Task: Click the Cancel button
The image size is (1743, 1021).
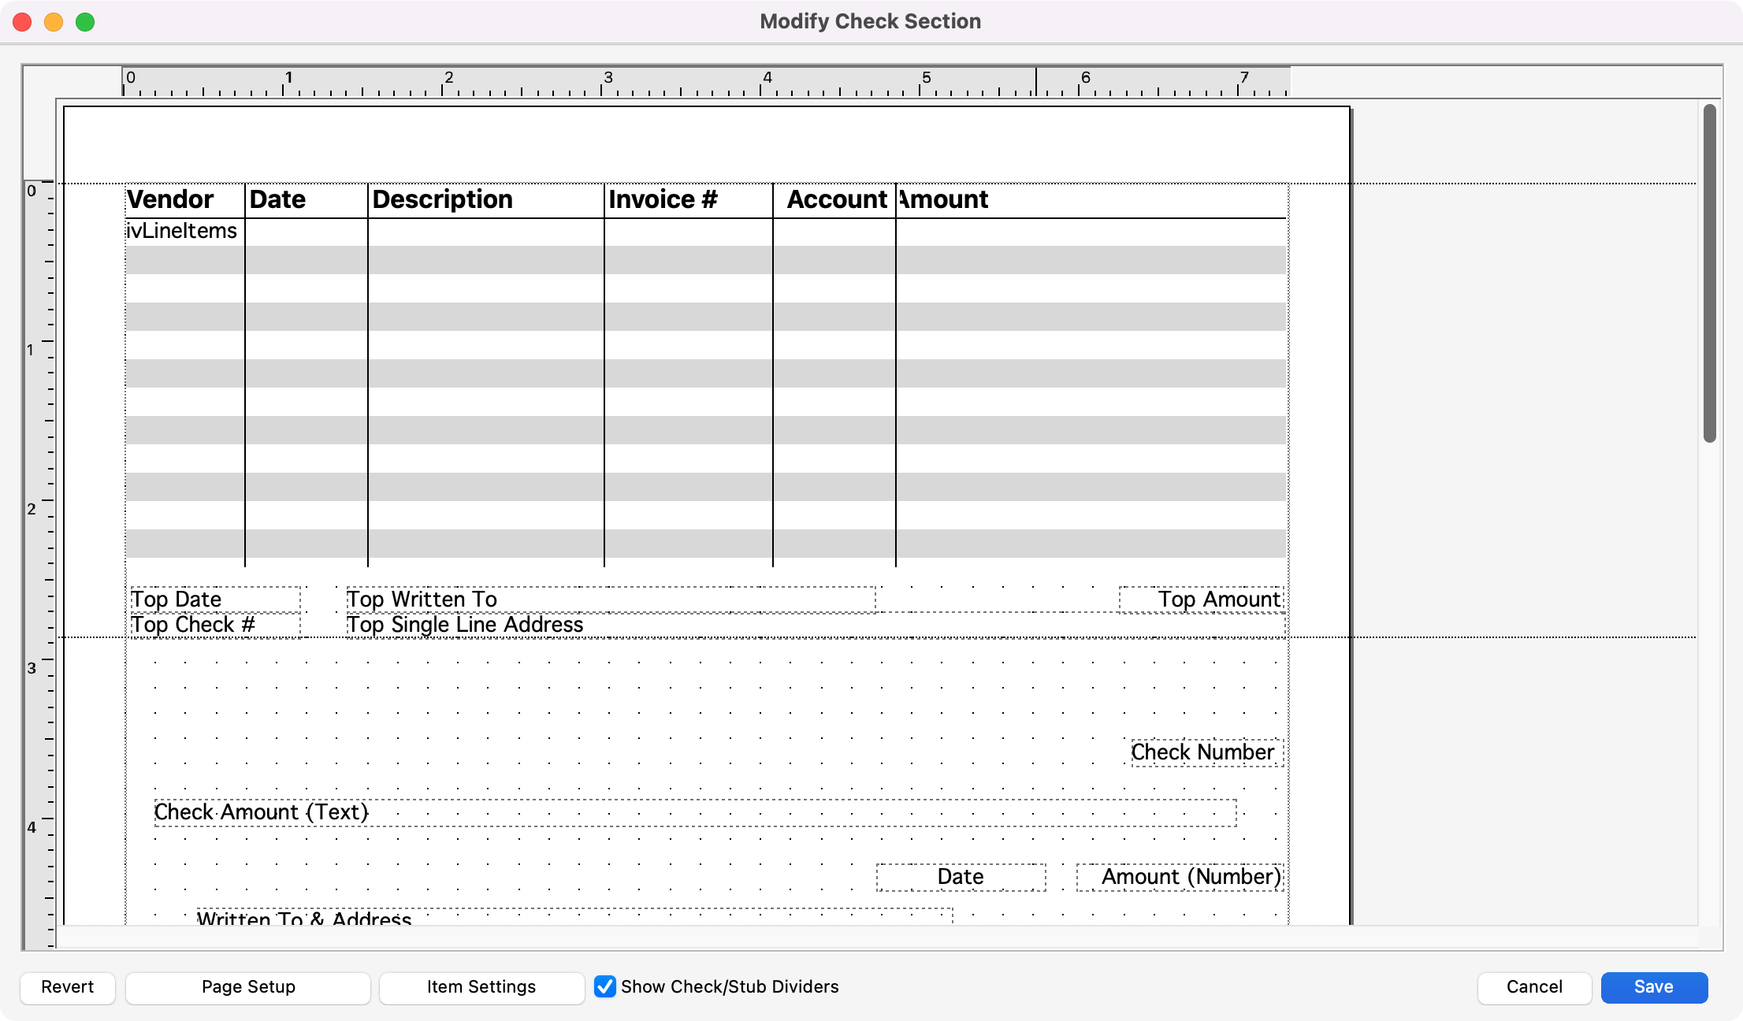Action: tap(1533, 987)
